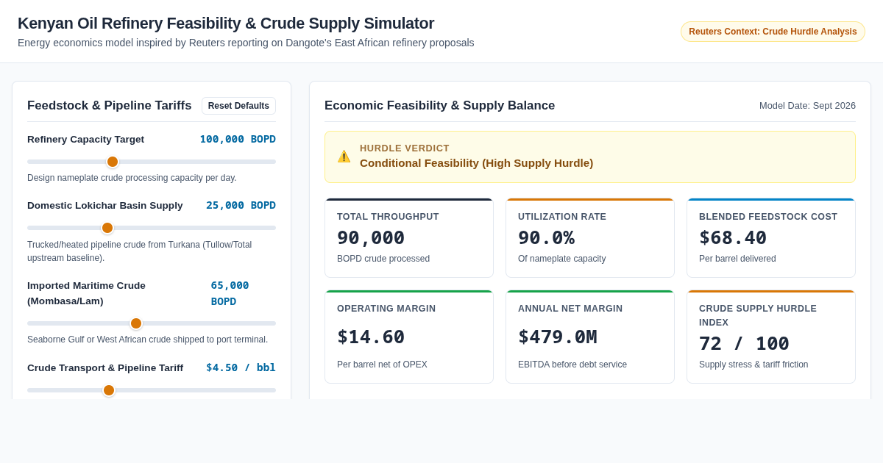Click the Imported Maritime Crude (Mombasa/Lam) label
Screen dimensions: 883x463
tap(86, 293)
